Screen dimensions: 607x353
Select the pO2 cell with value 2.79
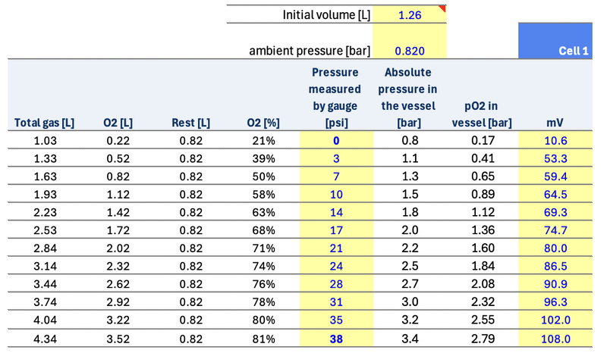coord(481,339)
